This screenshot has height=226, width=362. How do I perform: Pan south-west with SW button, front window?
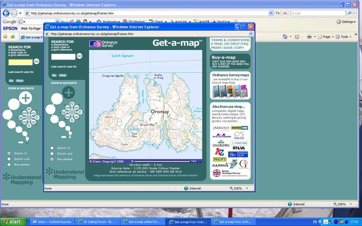point(67,117)
